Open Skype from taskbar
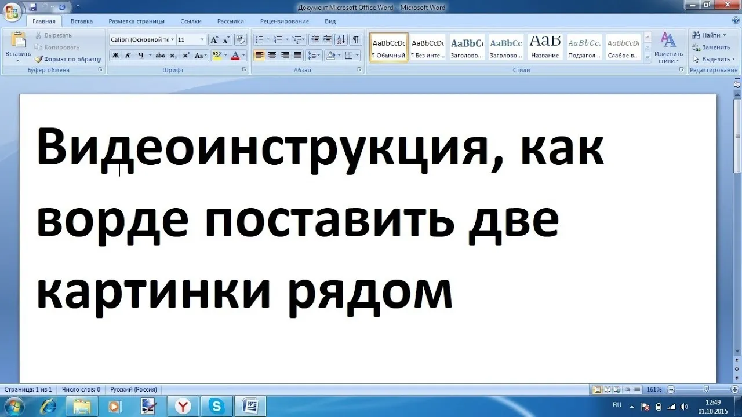This screenshot has height=417, width=742. click(217, 406)
